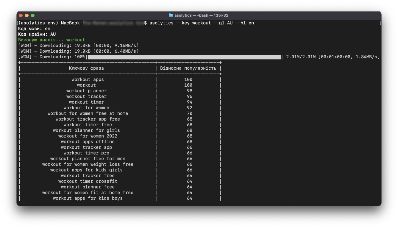Viewport: 398px width, 228px height.
Task: Select the line 'Код країни: AU'
Action: click(x=37, y=34)
